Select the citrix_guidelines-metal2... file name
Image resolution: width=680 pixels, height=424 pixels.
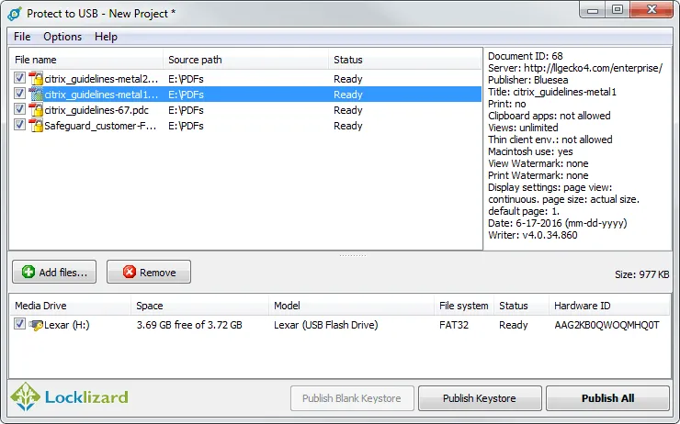[x=101, y=79]
